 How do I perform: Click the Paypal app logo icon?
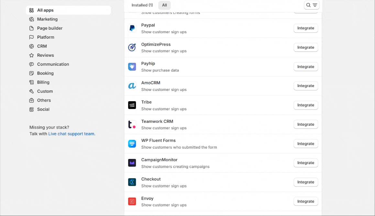pyautogui.click(x=132, y=28)
